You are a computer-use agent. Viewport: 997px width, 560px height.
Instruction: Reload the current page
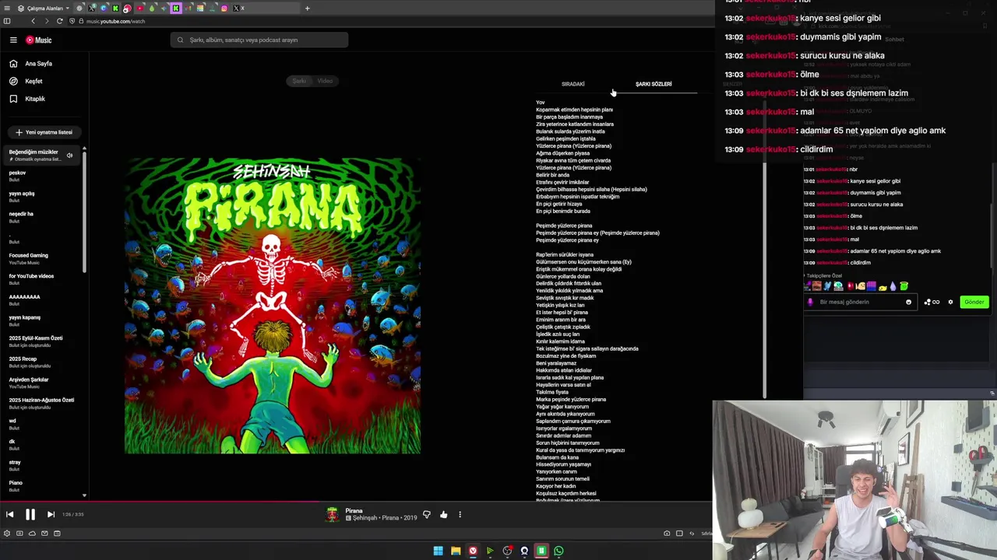(59, 21)
